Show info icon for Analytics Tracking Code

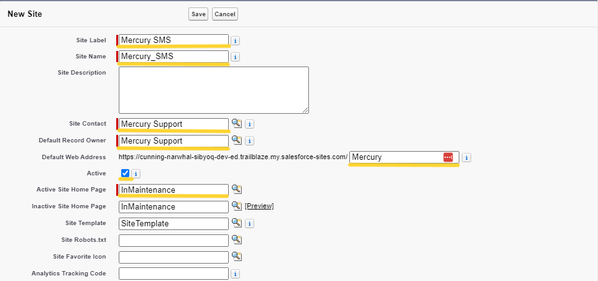tap(236, 274)
